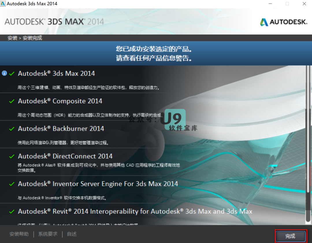Viewport: 312px width, 243px height.
Task: Click the checkmark beside Inventor Server Engine
Action: click(x=12, y=184)
